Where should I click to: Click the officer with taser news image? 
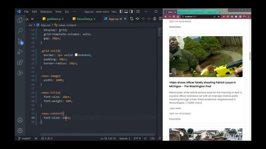[x=206, y=57]
